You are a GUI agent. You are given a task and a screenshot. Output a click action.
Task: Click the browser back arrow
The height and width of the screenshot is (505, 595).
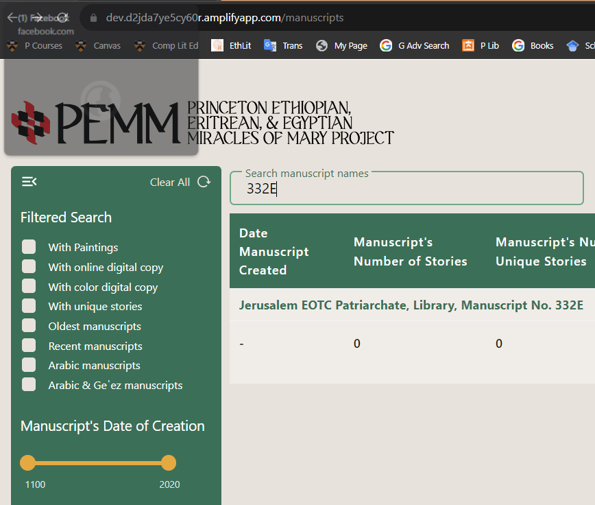pyautogui.click(x=12, y=17)
